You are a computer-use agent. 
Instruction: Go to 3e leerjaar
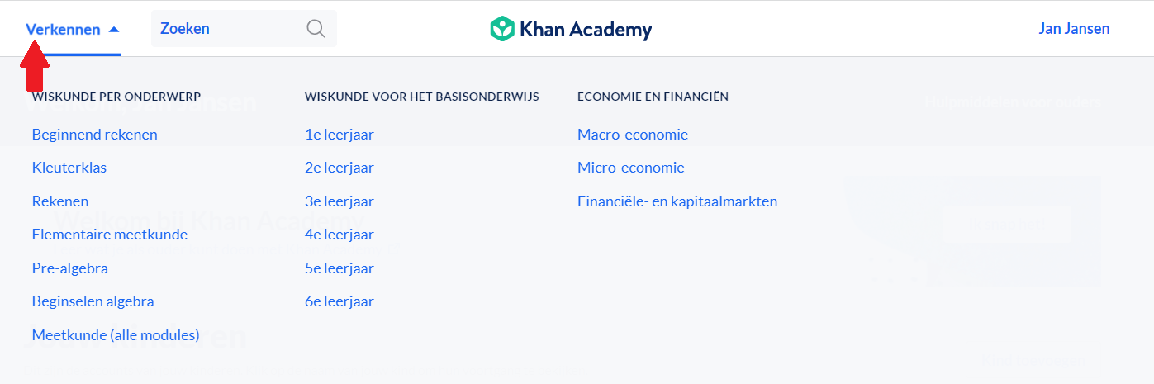point(339,201)
